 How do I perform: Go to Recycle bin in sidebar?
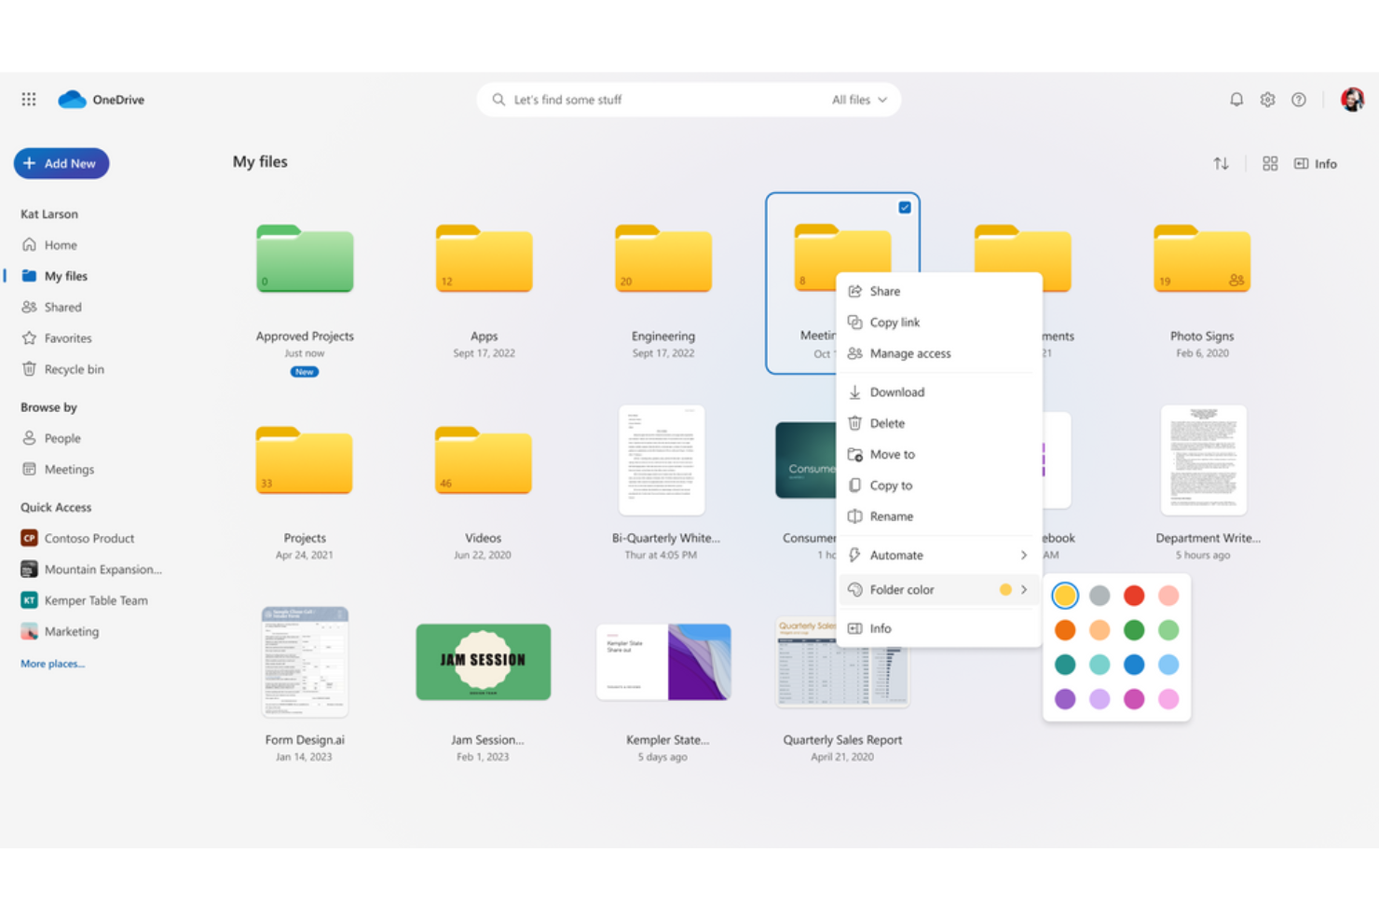(x=63, y=369)
